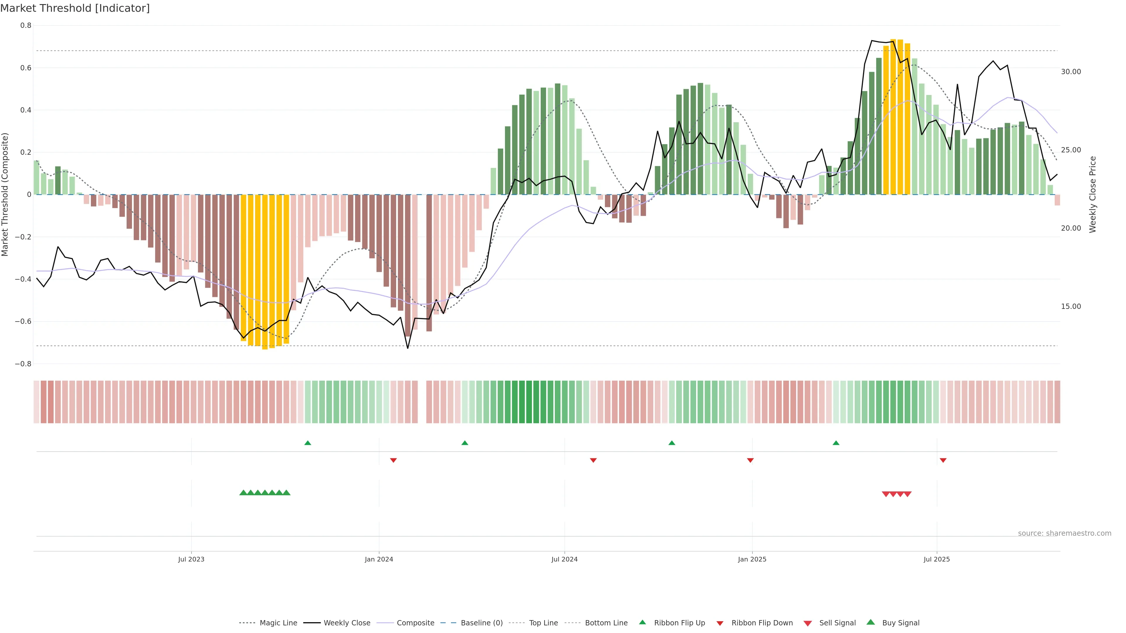
Task: Toggle the Composite legend entry
Action: [x=415, y=623]
